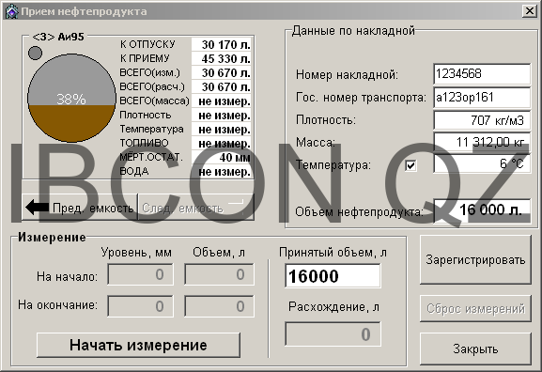Image resolution: width=542 pixels, height=372 pixels.
Task: Edit the temperature value field 6 °C
Action: pos(482,163)
